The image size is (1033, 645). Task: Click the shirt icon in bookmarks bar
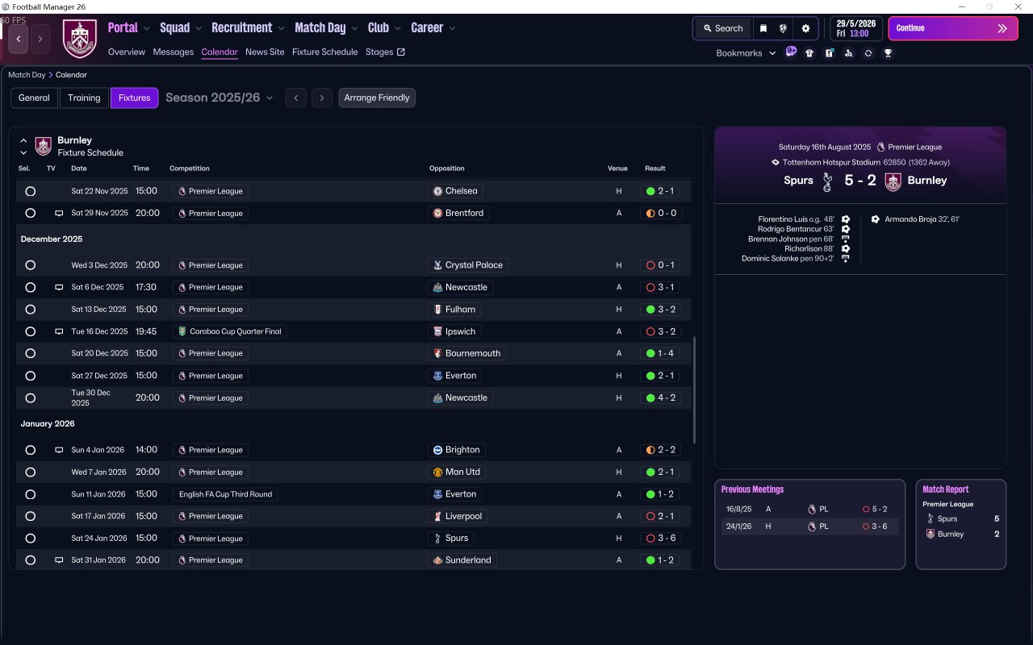809,53
